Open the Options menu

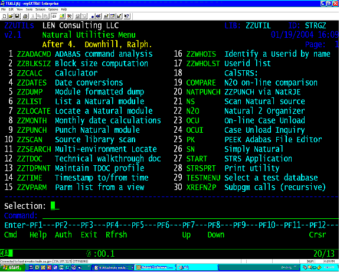pos(53,9)
